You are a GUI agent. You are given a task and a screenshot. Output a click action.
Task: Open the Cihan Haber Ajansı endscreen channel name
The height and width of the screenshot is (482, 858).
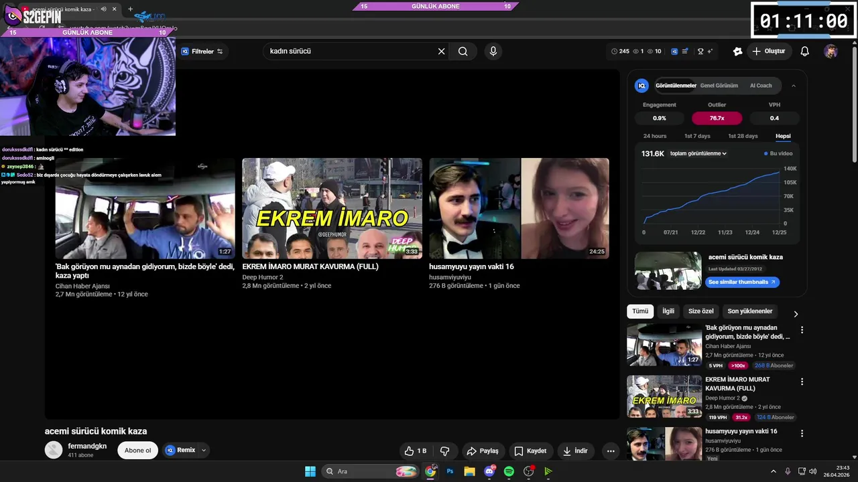(x=82, y=286)
